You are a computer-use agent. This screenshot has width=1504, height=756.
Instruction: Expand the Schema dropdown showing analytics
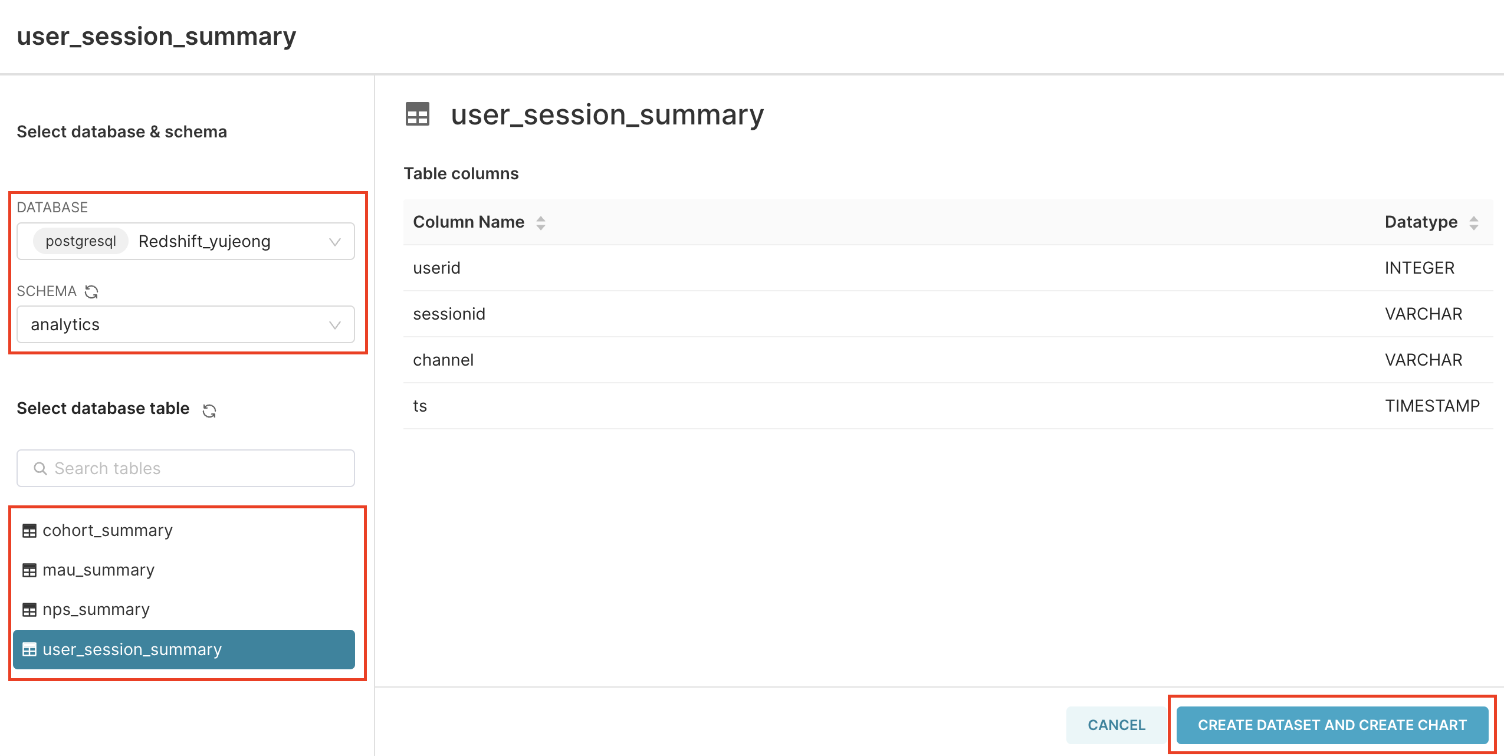coord(186,324)
